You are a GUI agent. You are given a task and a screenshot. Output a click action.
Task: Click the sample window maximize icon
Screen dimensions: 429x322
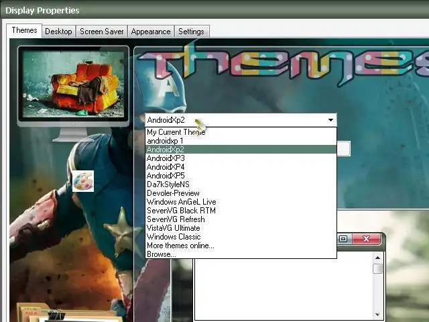pyautogui.click(x=343, y=239)
